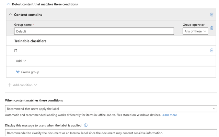Screen dimensions: 219x137
Task: Collapse Detect content that matches these conditions
Action: pos(9,4)
